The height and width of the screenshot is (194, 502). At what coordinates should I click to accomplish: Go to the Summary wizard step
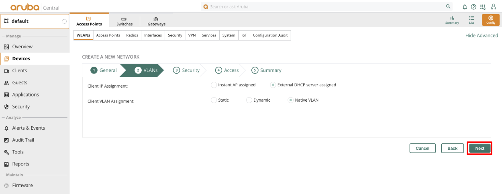click(266, 70)
